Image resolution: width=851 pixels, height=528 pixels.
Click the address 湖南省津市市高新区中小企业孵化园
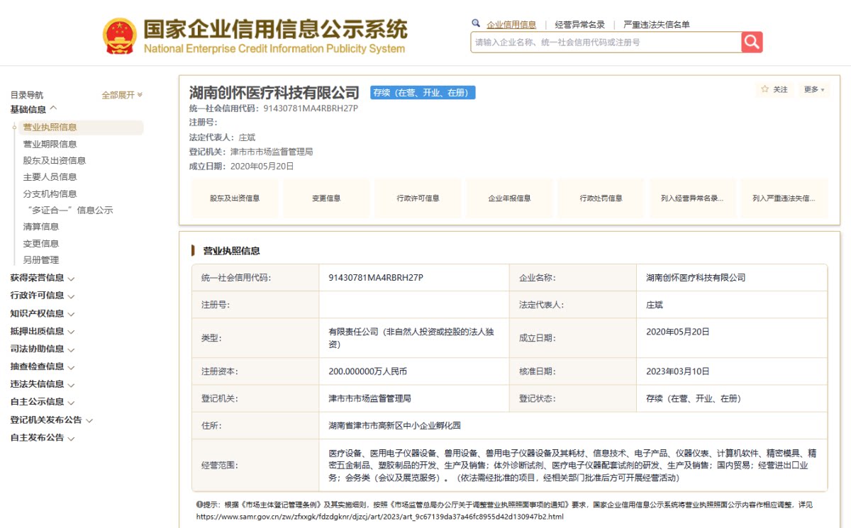coord(395,426)
